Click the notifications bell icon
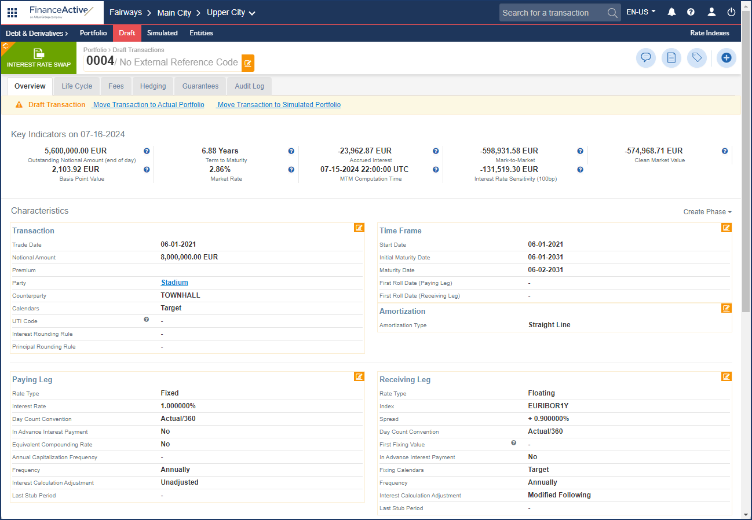The width and height of the screenshot is (752, 520). 671,12
